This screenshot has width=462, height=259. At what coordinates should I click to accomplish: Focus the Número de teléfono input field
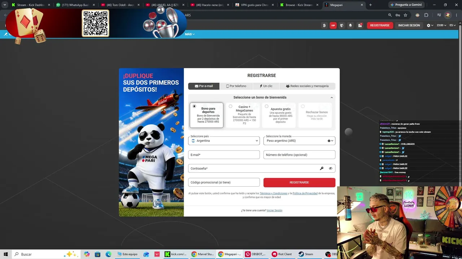point(299,155)
